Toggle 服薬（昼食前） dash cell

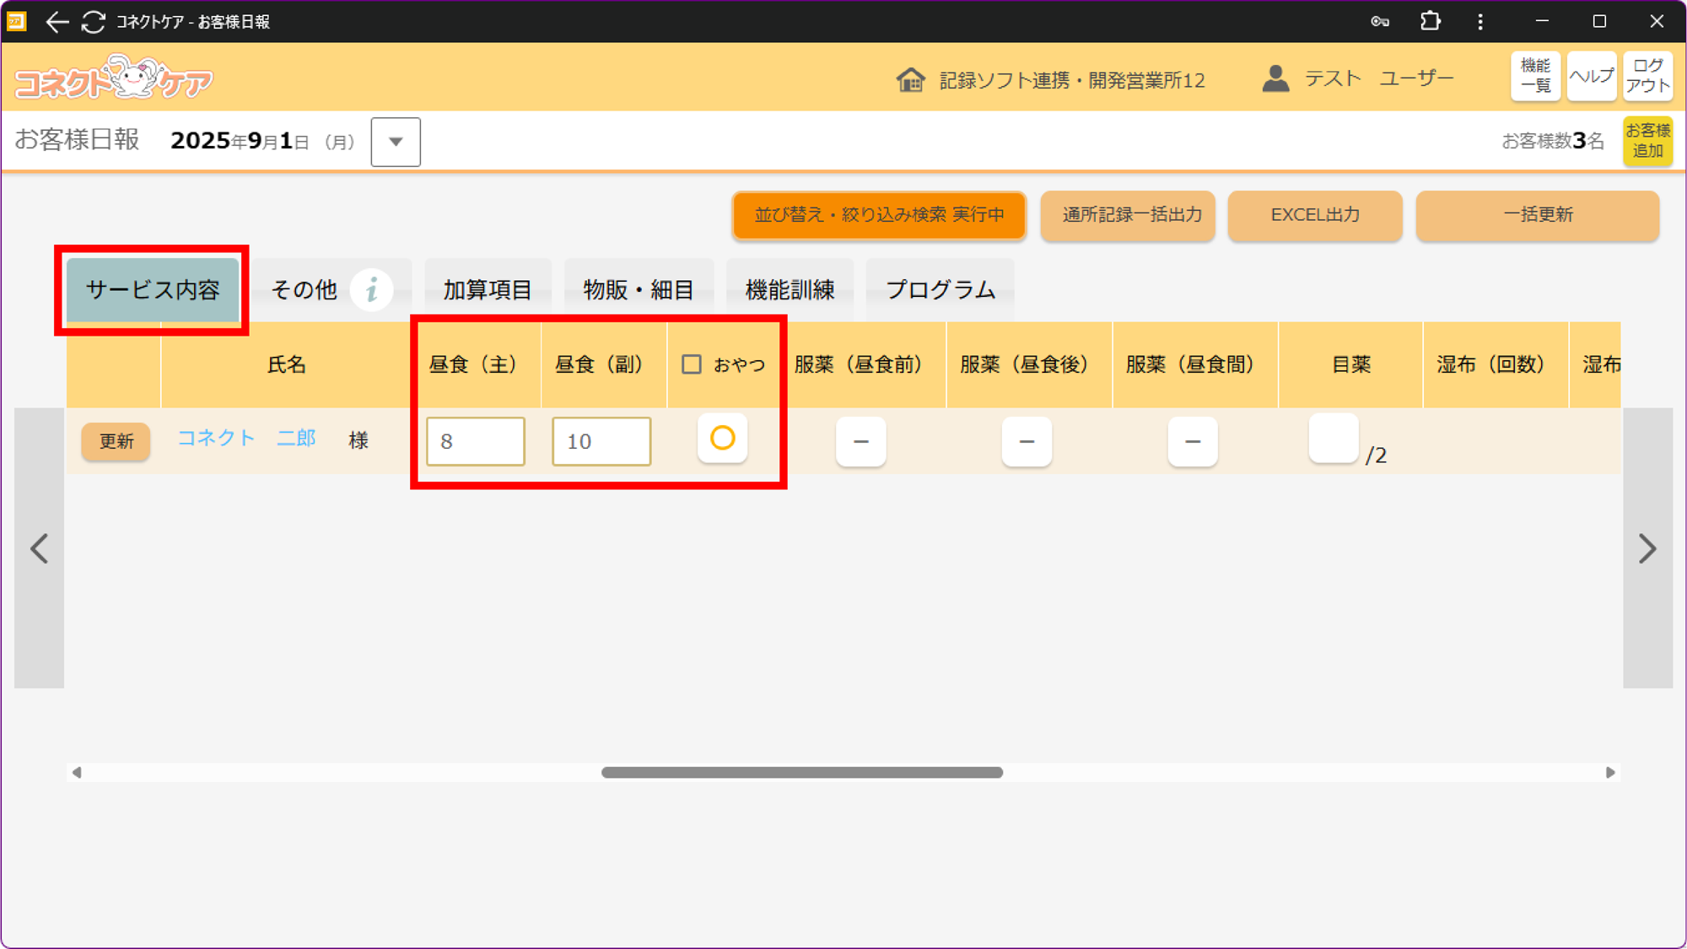[860, 441]
